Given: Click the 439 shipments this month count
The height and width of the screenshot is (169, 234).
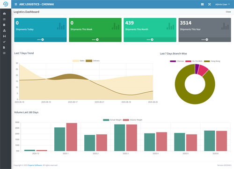Looking at the screenshot, I should click(x=130, y=23).
